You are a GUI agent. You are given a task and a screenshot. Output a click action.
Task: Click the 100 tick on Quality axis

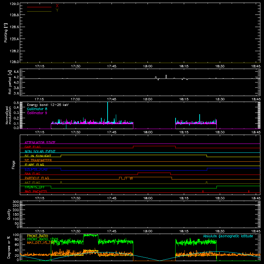point(16,219)
